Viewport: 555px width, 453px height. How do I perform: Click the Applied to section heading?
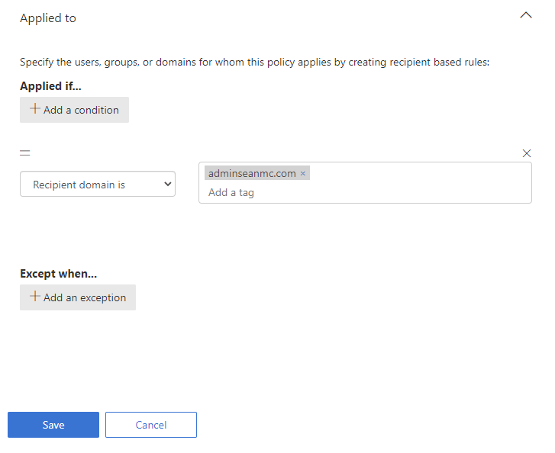pyautogui.click(x=48, y=18)
